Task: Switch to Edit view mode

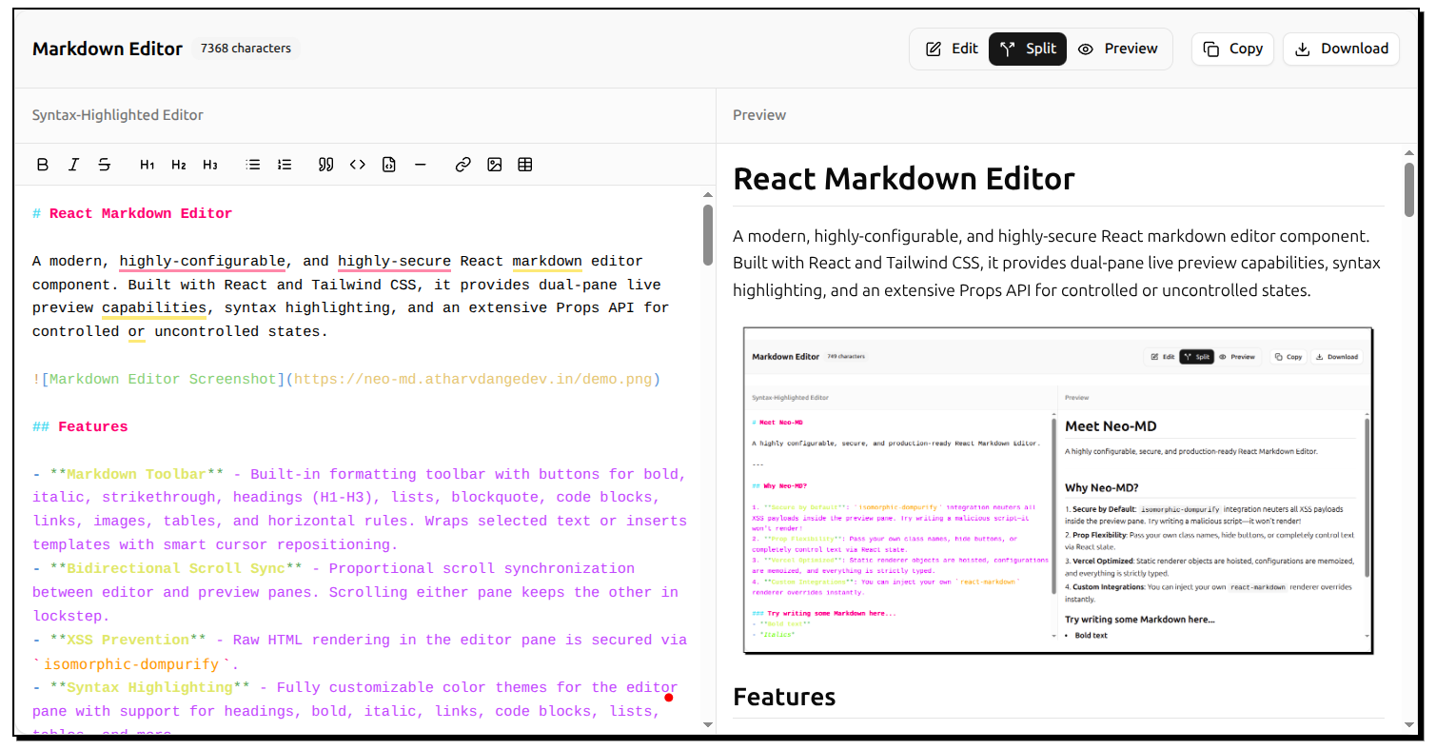Action: pyautogui.click(x=953, y=49)
